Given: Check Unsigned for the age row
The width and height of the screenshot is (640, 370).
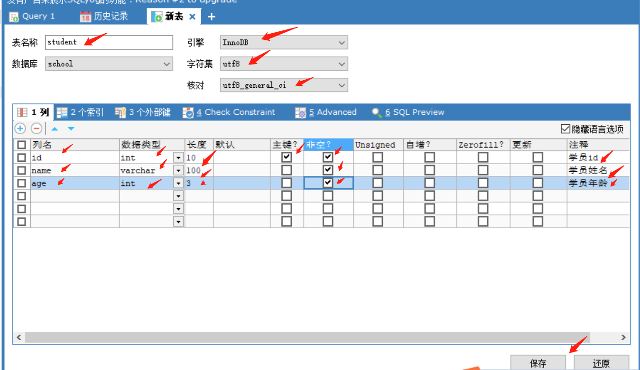Looking at the screenshot, I should (x=378, y=183).
